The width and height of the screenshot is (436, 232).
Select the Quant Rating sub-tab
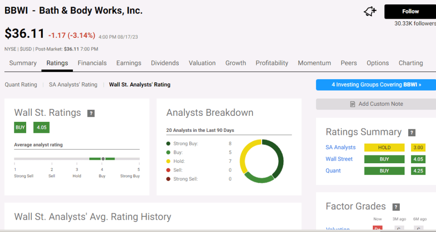(21, 84)
